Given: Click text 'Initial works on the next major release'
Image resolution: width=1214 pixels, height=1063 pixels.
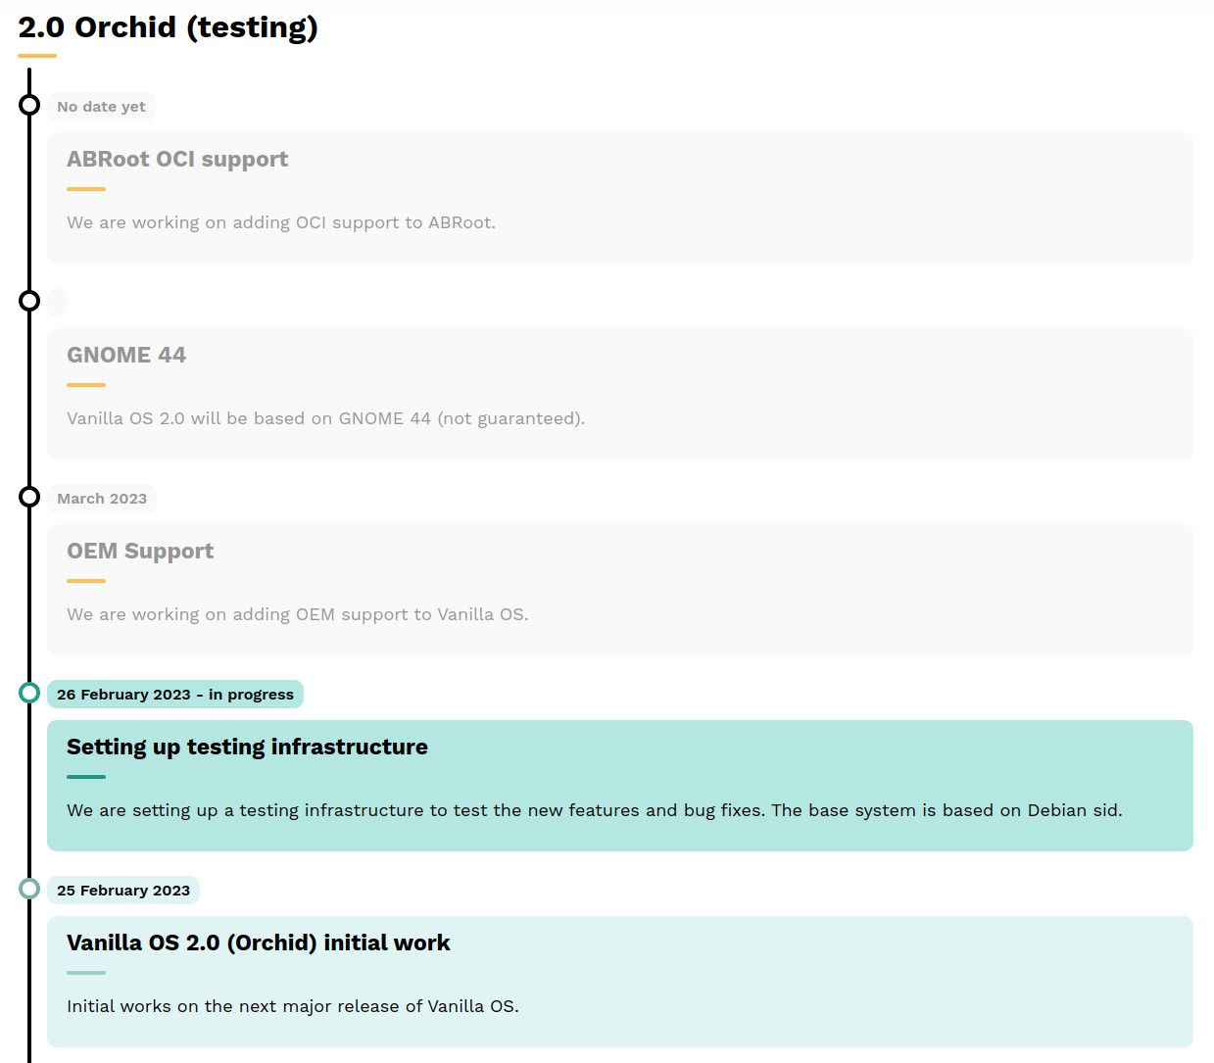Looking at the screenshot, I should click(x=233, y=1006).
